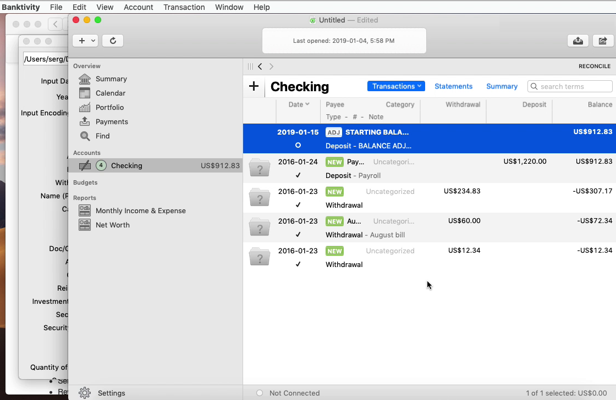The height and width of the screenshot is (400, 616).
Task: Sort by the Date column header
Action: (x=299, y=104)
